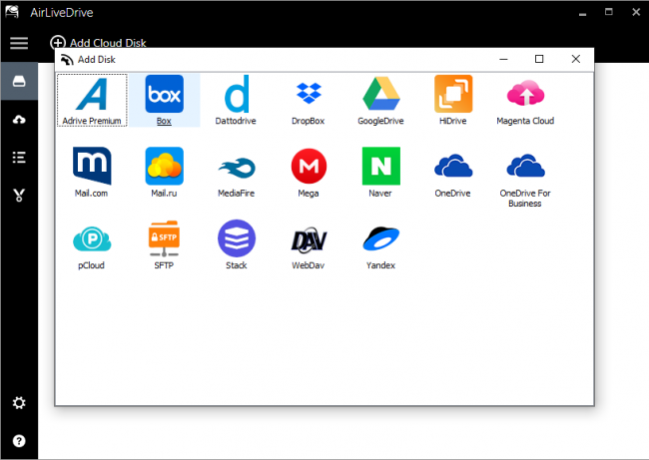The height and width of the screenshot is (460, 649).
Task: Close the Add Disk dialog
Action: point(575,59)
